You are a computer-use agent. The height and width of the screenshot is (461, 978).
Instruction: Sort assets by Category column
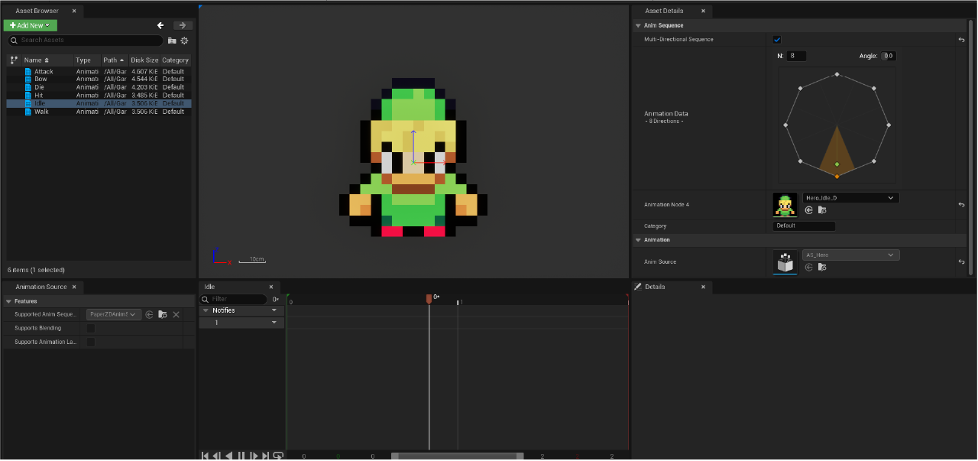tap(175, 60)
